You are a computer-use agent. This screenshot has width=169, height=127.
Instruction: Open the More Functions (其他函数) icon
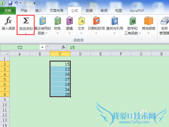click(149, 21)
